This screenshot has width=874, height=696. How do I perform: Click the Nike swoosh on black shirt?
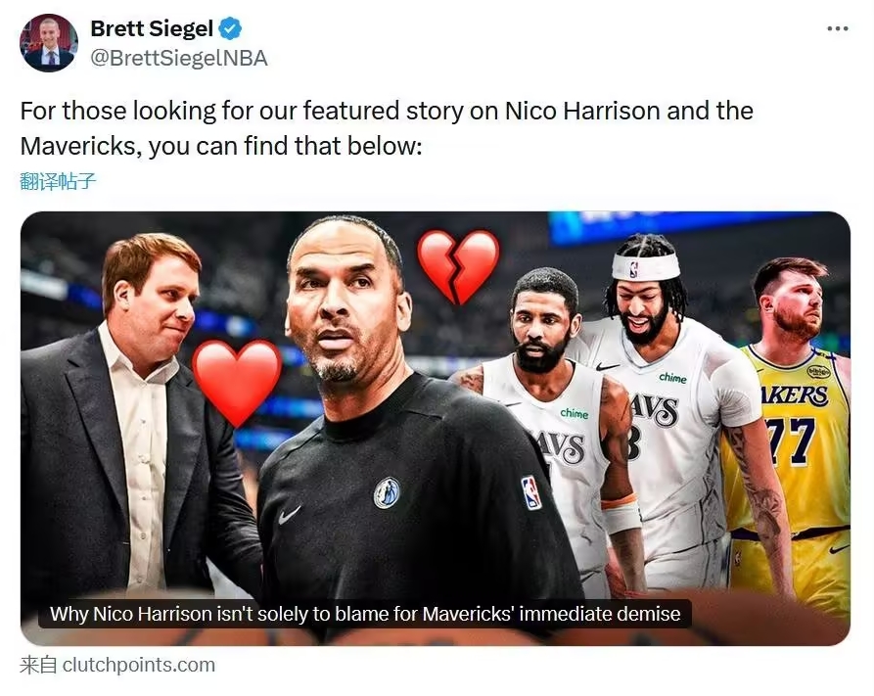[x=290, y=514]
